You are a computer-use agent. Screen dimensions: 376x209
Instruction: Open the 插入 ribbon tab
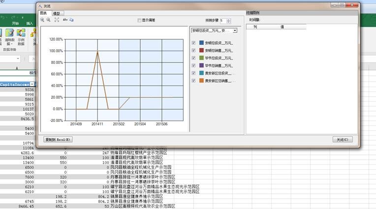[30, 23]
